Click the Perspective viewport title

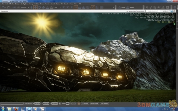(5, 11)
